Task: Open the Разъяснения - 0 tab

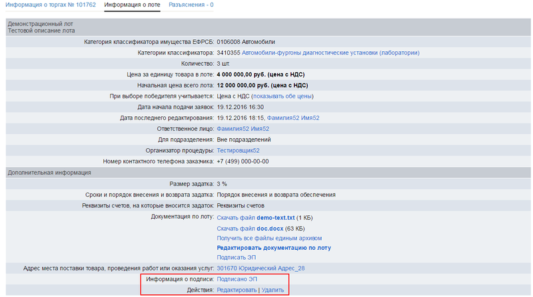Action: (x=191, y=5)
